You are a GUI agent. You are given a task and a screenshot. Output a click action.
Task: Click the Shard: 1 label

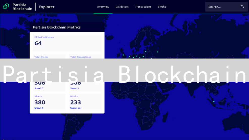point(74,88)
